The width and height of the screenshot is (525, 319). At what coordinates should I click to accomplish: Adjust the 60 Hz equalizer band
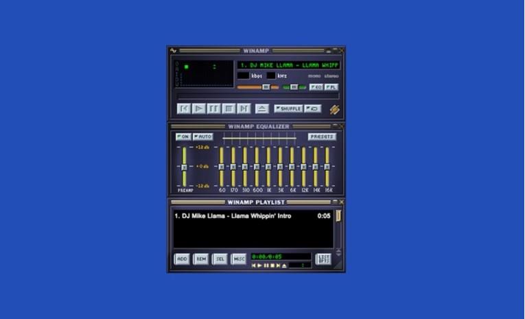tap(221, 167)
